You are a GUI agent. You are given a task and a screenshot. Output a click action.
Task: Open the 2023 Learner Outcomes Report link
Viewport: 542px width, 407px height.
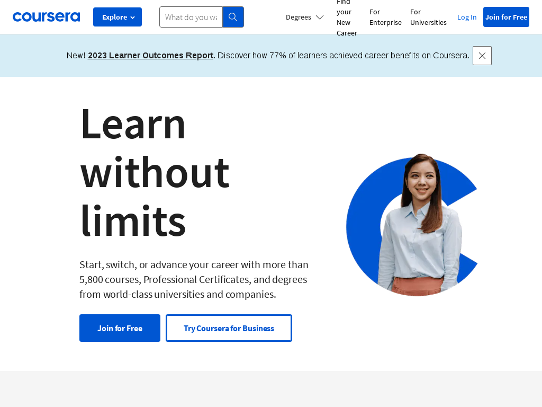tap(150, 55)
